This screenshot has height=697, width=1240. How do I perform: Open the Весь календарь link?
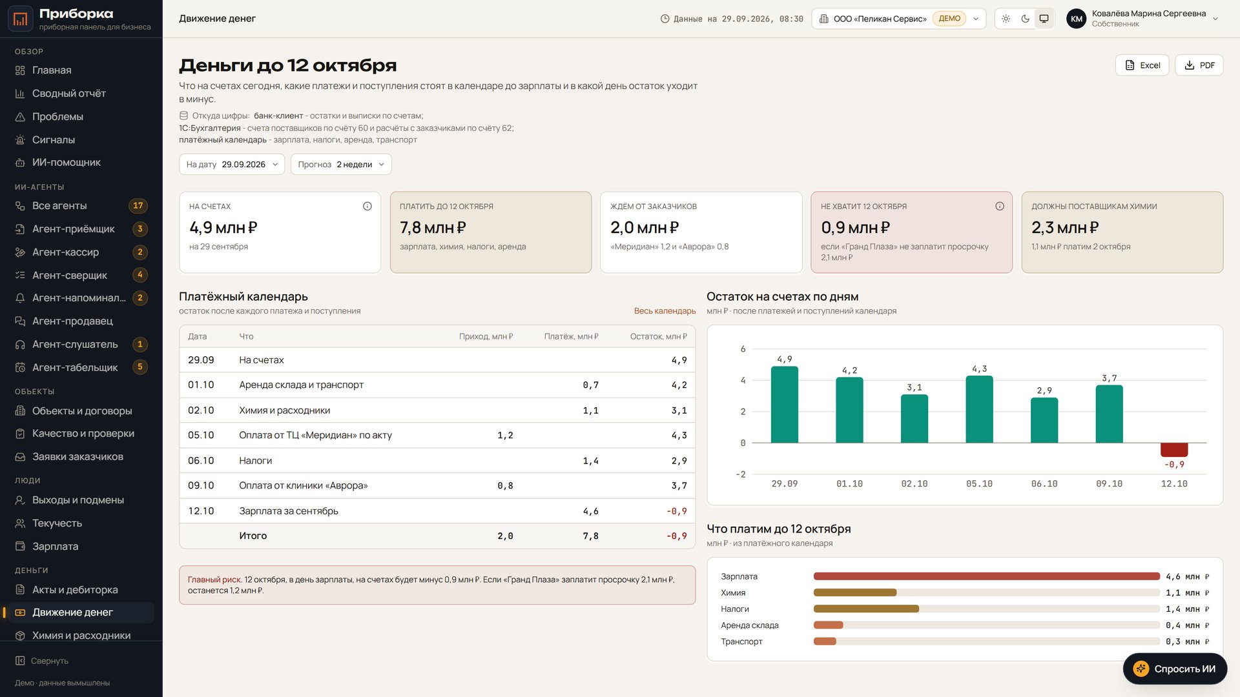click(665, 311)
